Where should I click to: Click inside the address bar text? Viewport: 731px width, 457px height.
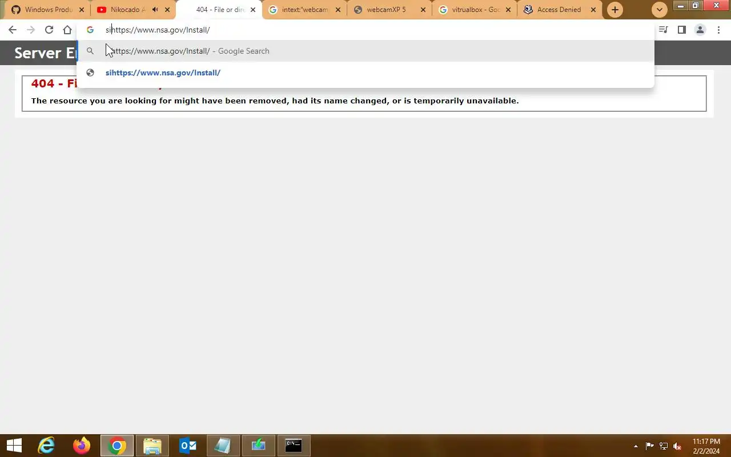pyautogui.click(x=158, y=30)
